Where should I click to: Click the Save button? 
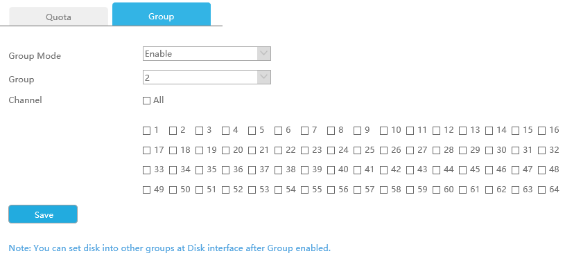[x=43, y=214]
